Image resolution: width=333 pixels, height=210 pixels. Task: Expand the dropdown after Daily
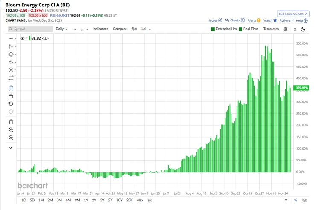coord(75,29)
